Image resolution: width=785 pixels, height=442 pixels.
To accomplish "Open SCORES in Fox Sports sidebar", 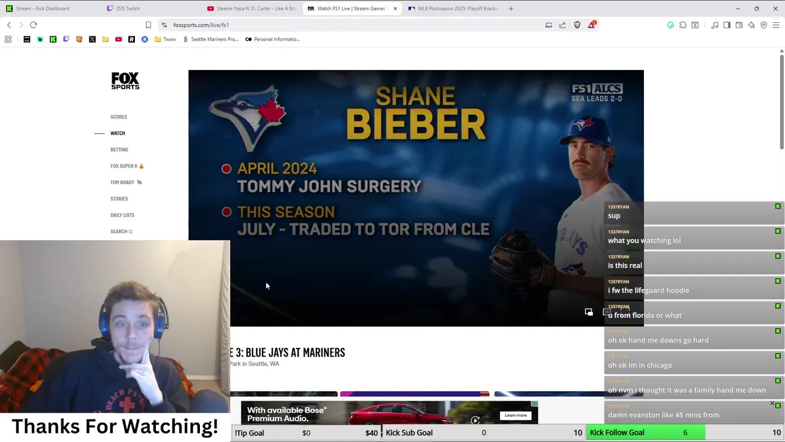I will coord(119,117).
